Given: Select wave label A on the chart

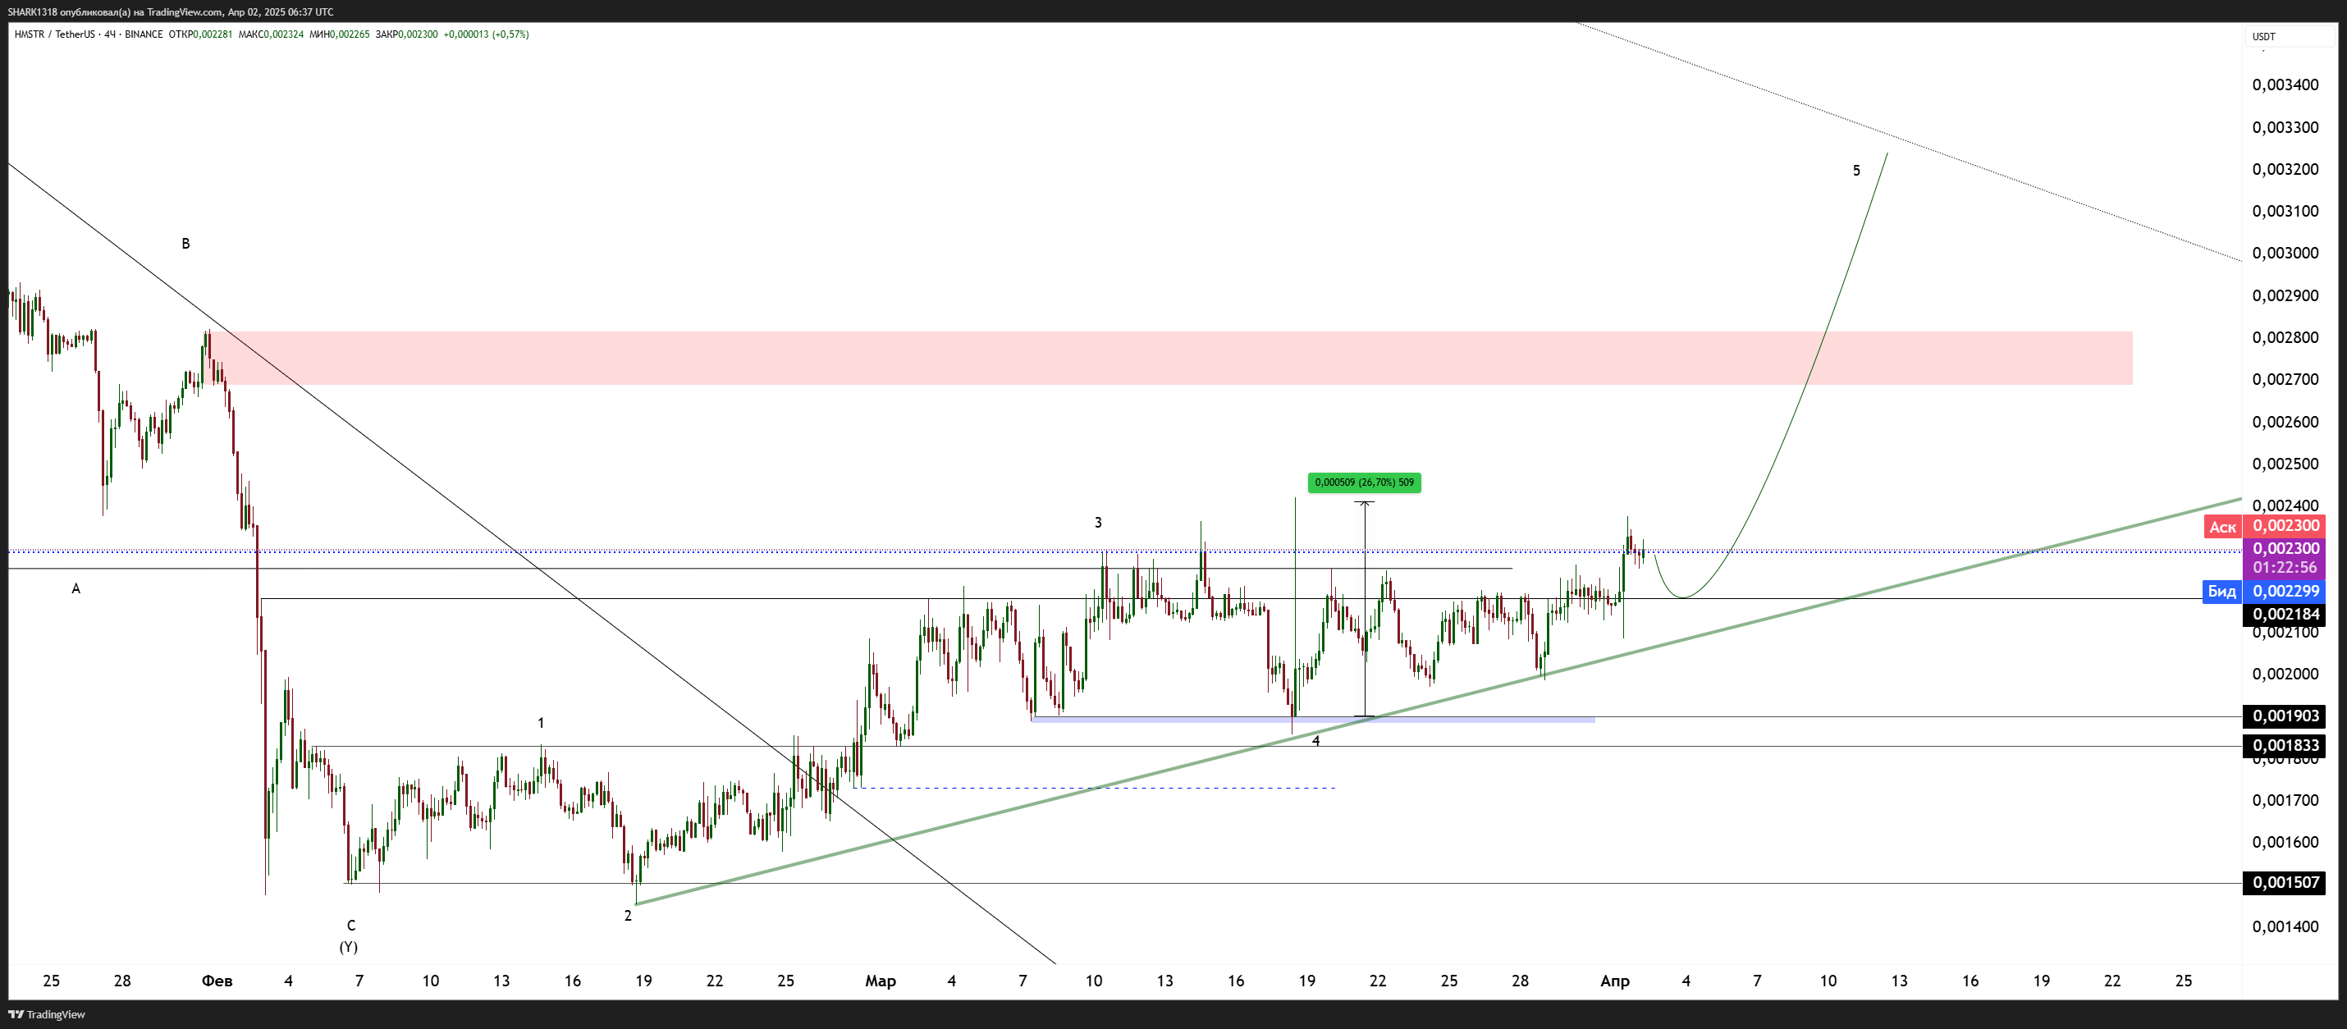Looking at the screenshot, I should [x=75, y=589].
